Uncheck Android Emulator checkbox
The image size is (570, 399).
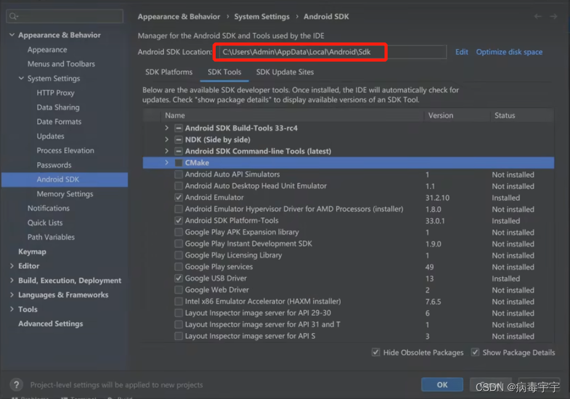pyautogui.click(x=179, y=197)
